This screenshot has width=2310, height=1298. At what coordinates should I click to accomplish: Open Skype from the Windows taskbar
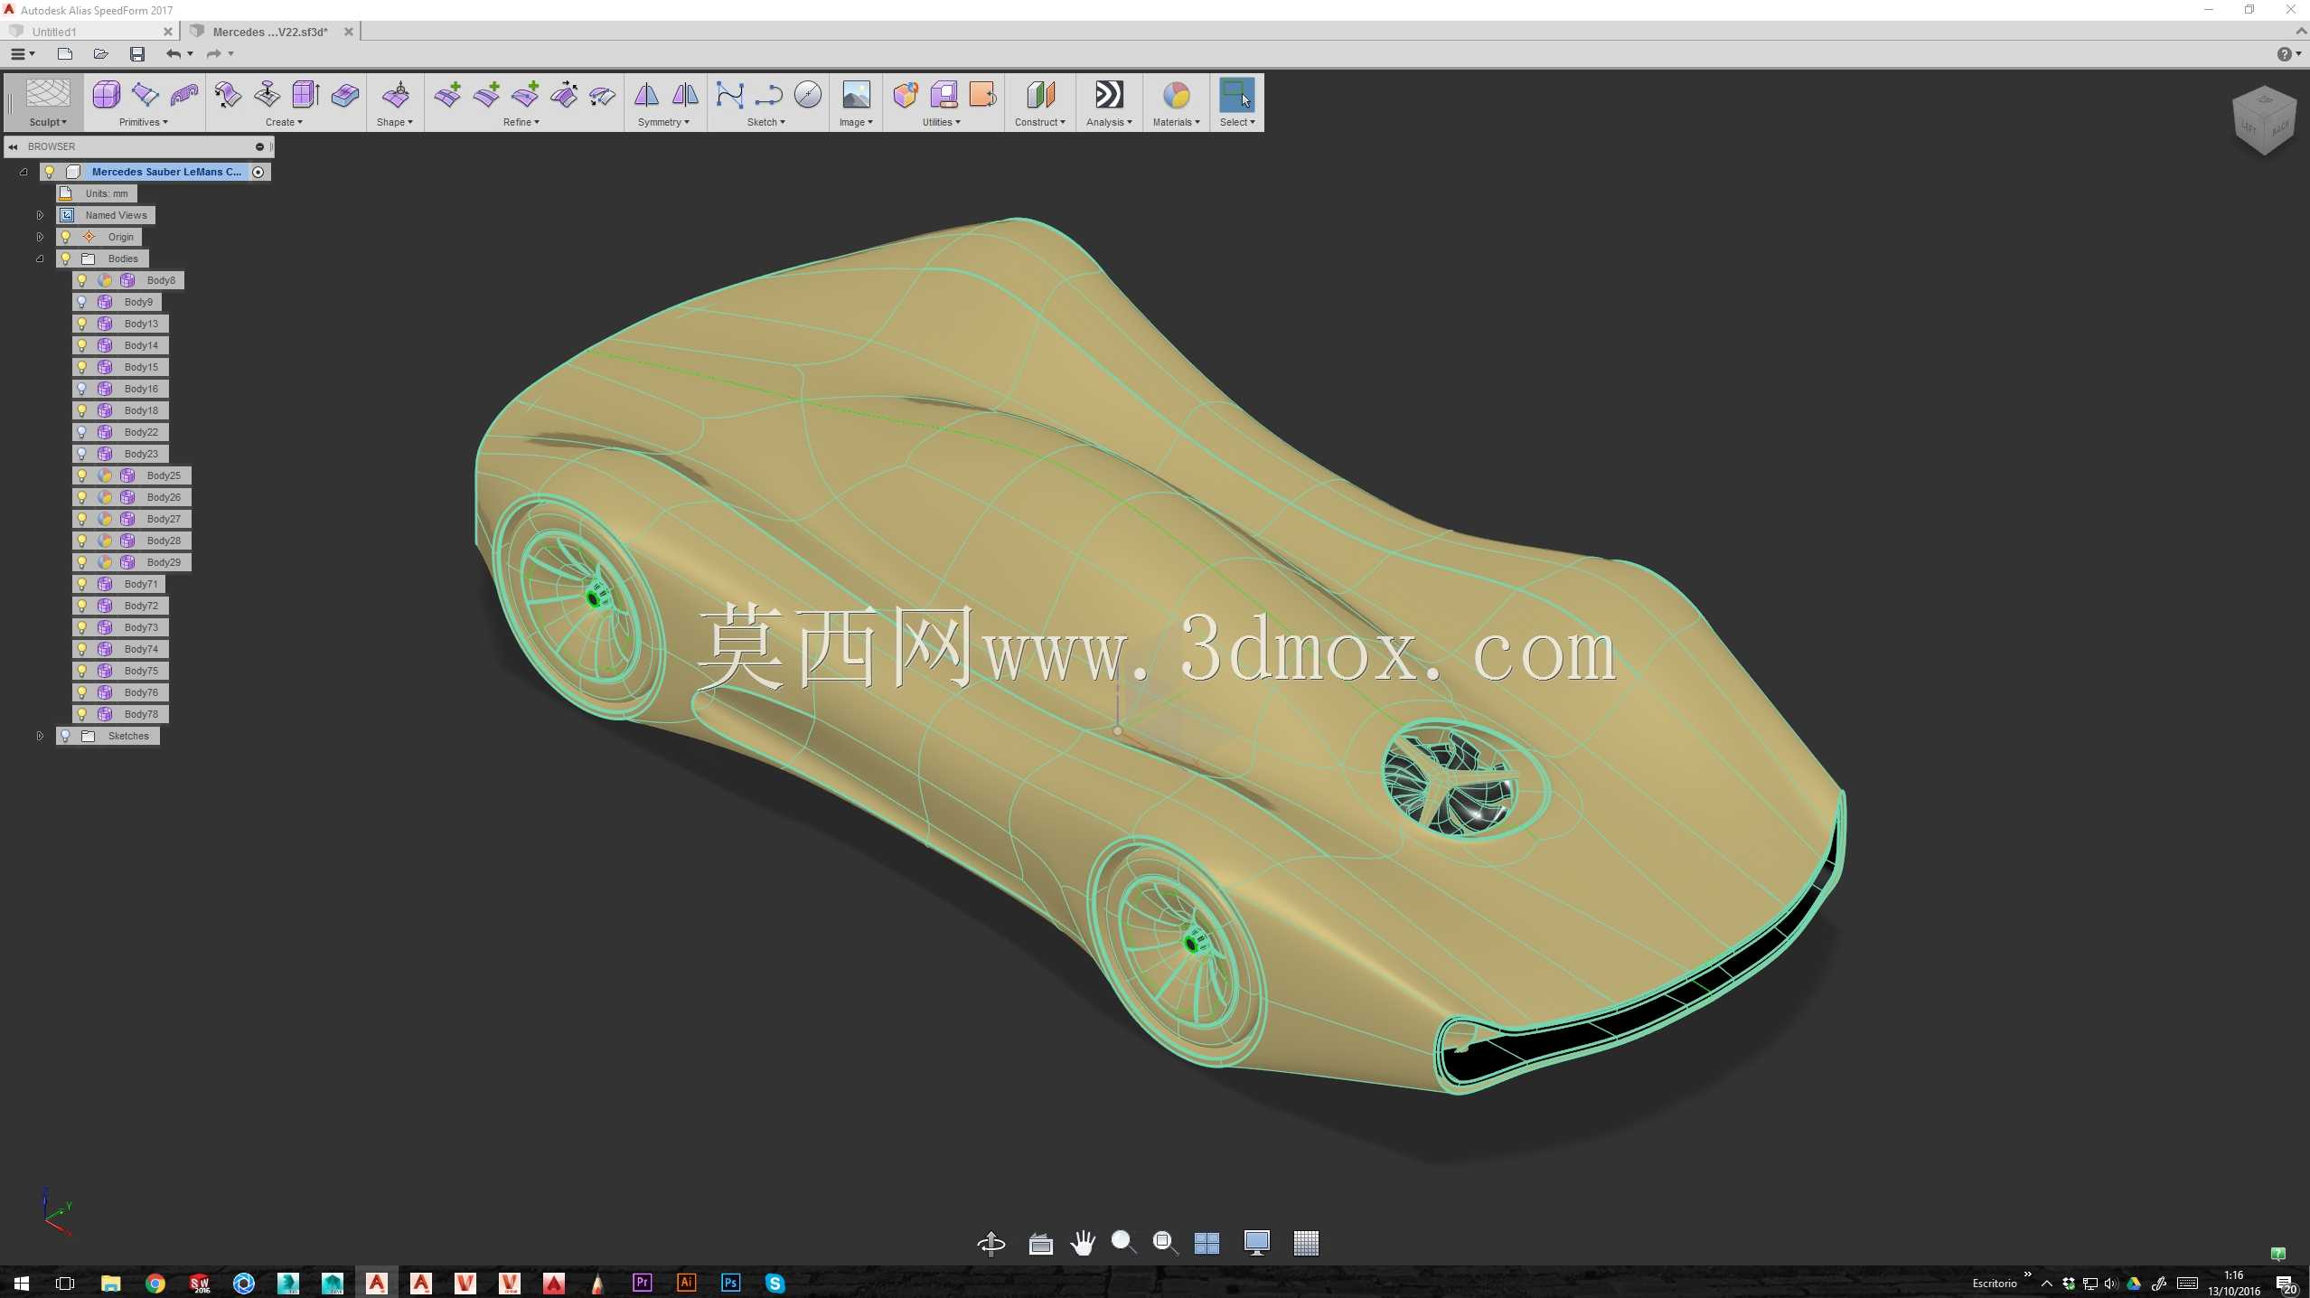775,1283
